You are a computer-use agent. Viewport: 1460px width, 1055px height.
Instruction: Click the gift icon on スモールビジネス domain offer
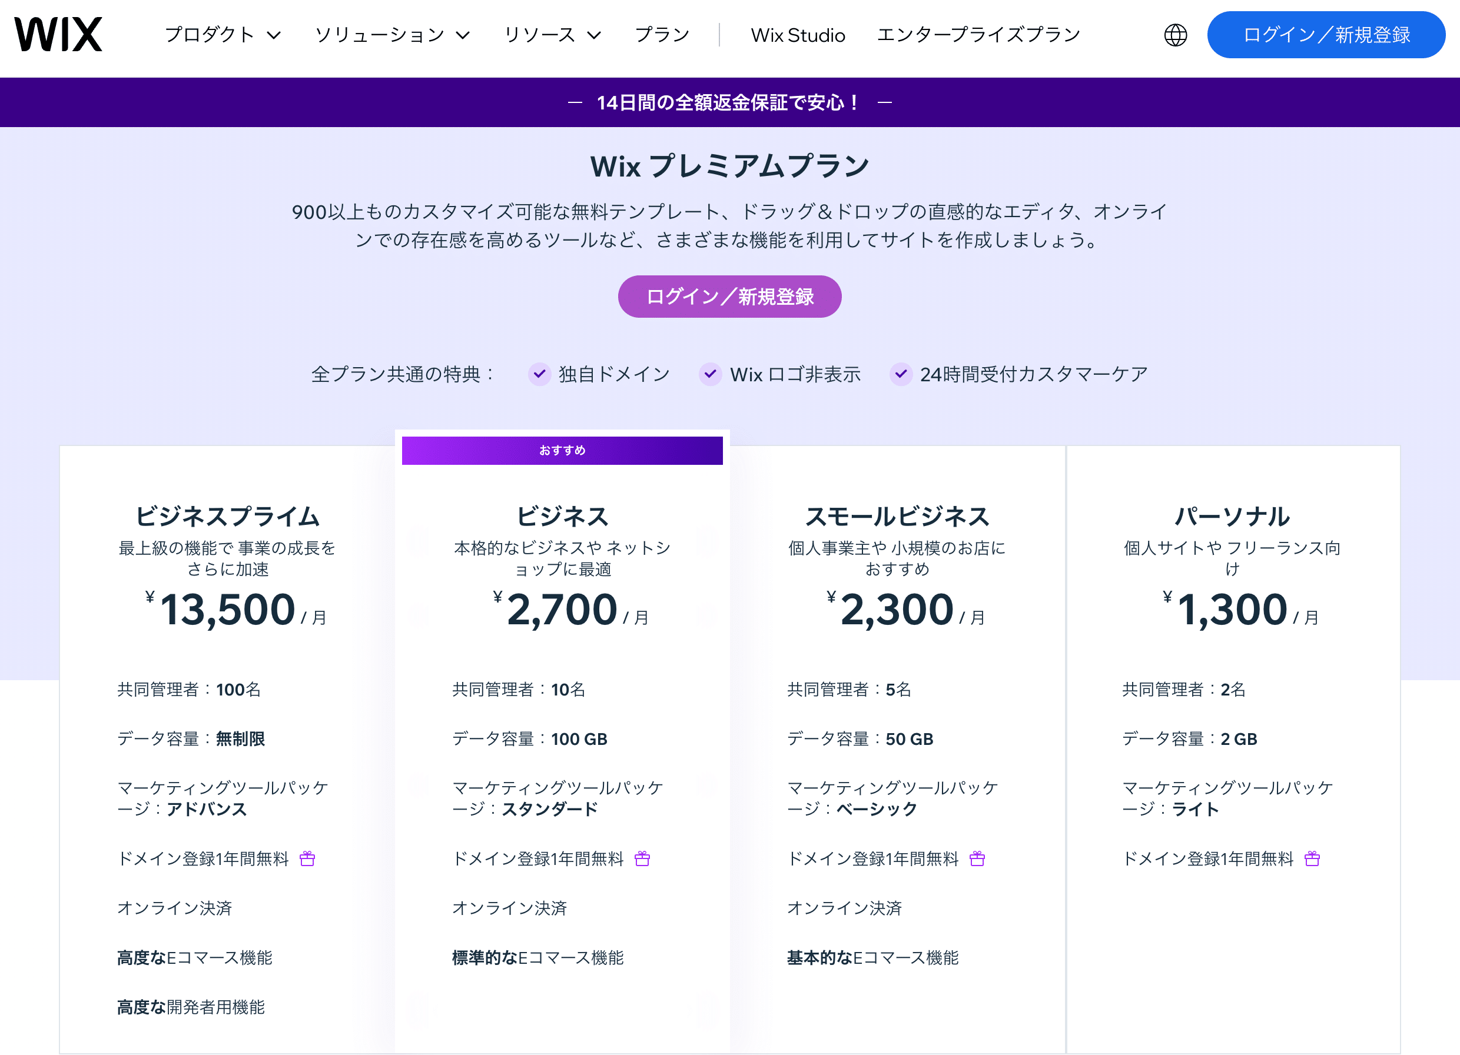click(977, 858)
